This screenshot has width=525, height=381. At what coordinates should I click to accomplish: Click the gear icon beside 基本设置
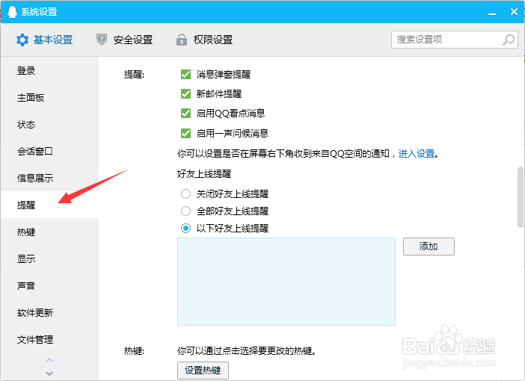tap(22, 40)
